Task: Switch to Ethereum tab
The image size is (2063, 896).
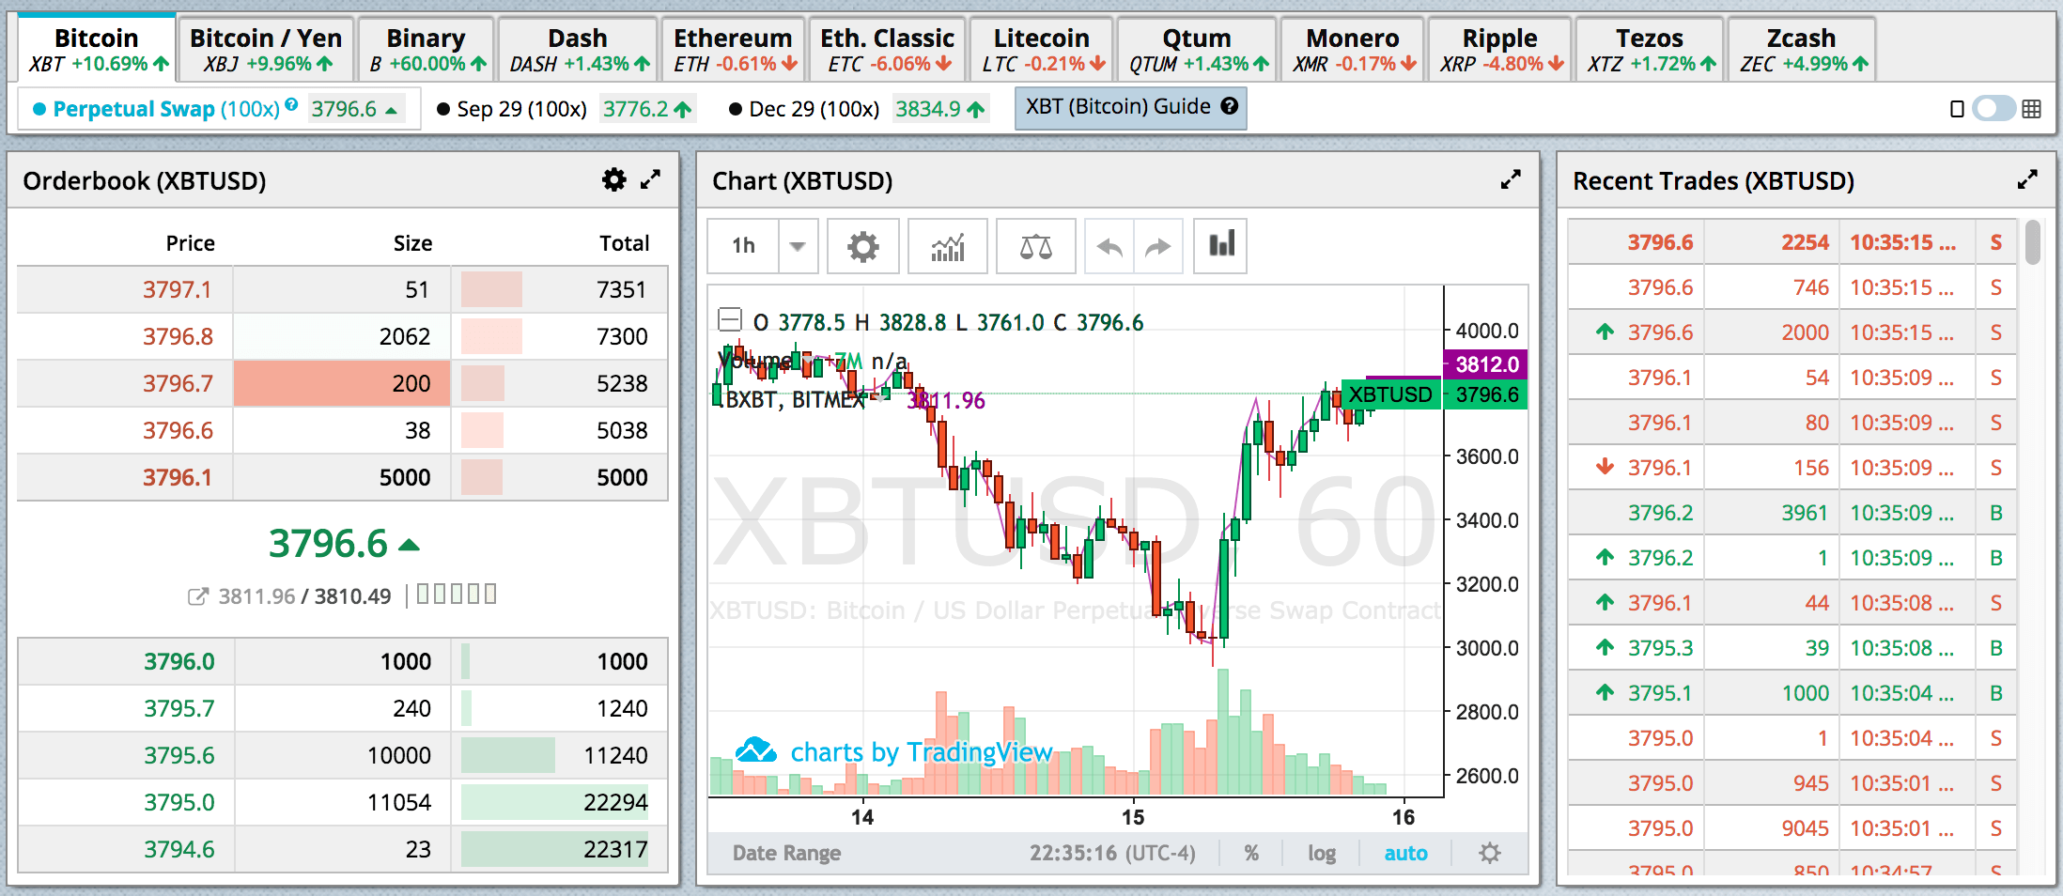Action: 734,48
